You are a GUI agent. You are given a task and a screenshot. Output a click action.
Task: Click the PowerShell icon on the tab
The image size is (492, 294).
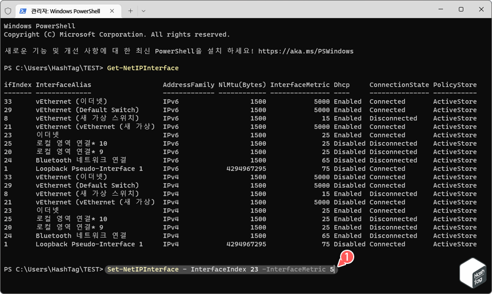coord(22,11)
